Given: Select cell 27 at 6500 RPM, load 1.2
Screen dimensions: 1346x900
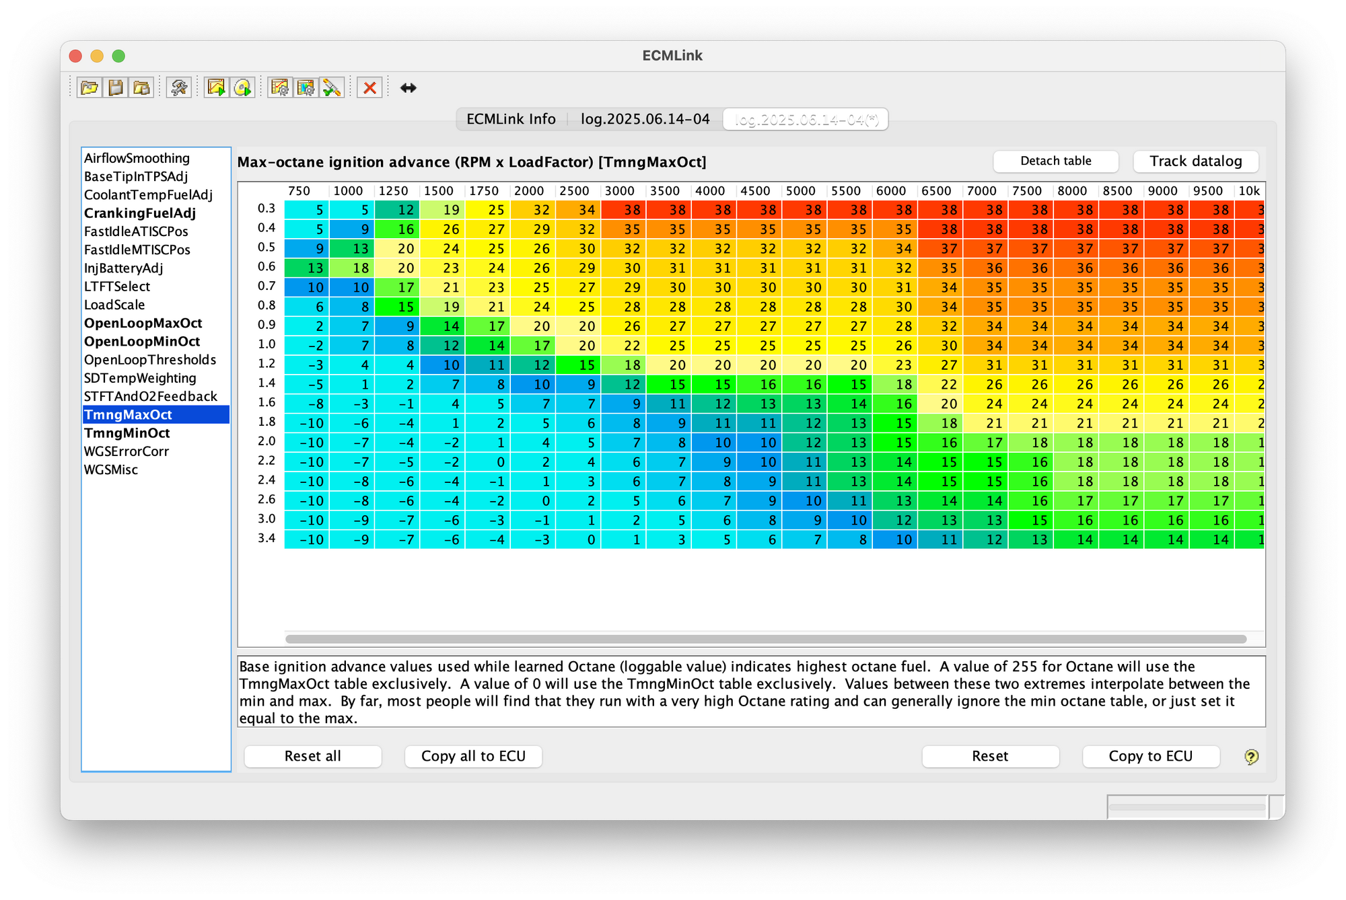Looking at the screenshot, I should [x=940, y=365].
